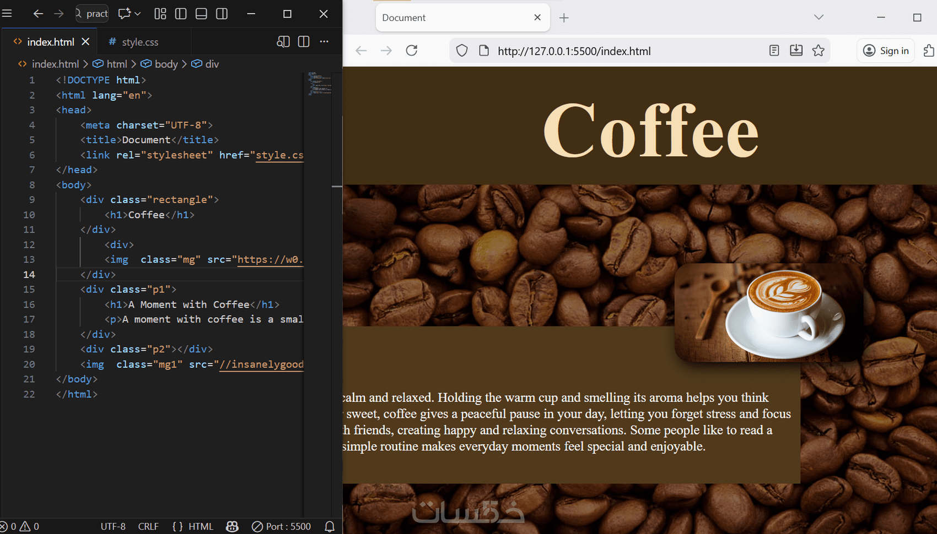
Task: Change the CRLF end-of-line sequence
Action: [148, 527]
